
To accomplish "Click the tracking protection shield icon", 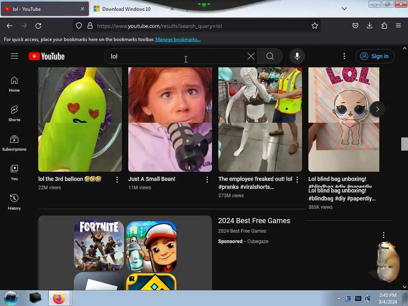I will click(79, 26).
